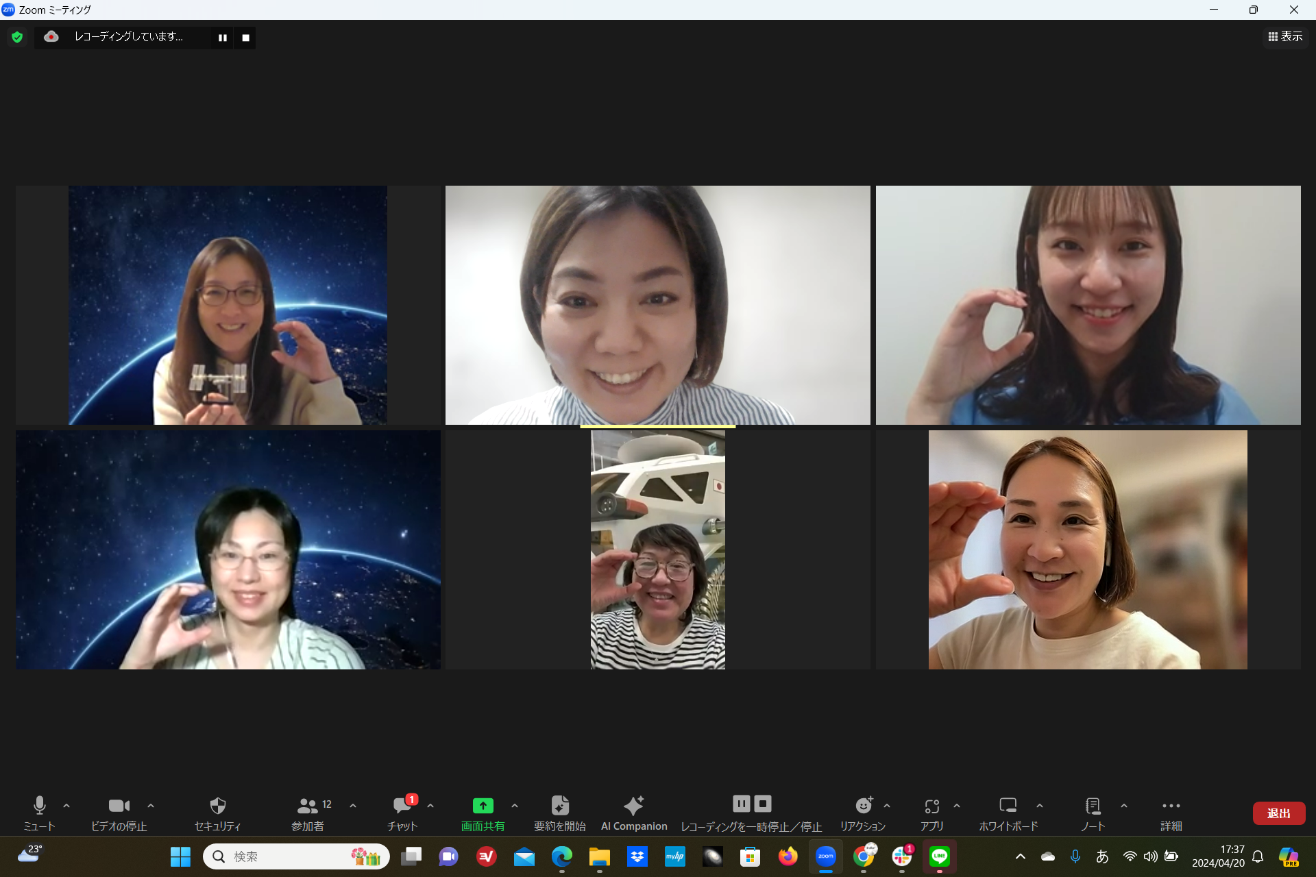Open the View (表示) menu
The image size is (1316, 877).
point(1285,36)
